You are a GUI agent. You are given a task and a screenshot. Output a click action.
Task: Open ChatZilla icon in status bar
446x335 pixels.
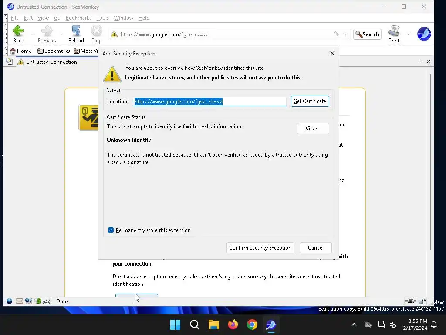46,301
